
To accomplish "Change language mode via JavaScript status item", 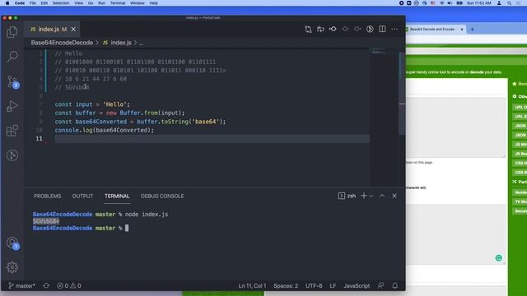I will click(x=357, y=285).
